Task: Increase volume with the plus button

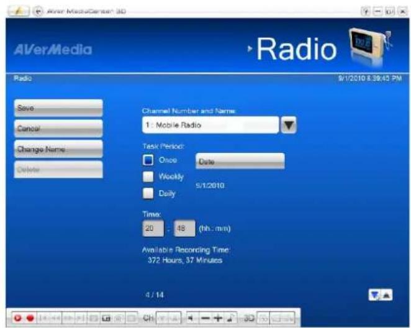Action: 218,318
